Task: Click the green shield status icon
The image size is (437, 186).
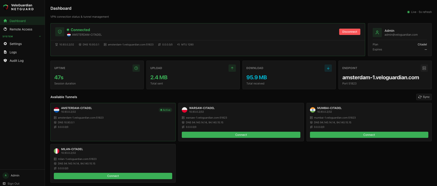Action: [60, 32]
